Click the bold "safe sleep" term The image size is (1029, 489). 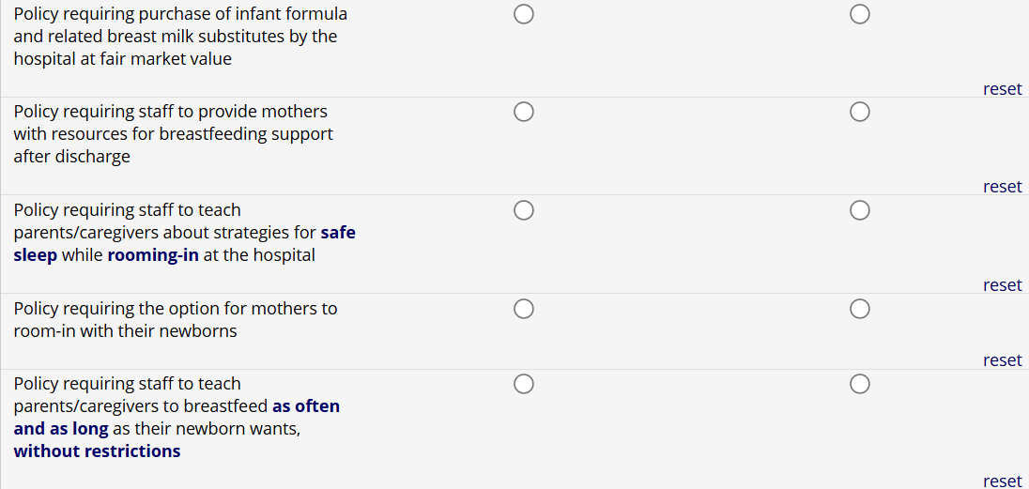pos(338,233)
